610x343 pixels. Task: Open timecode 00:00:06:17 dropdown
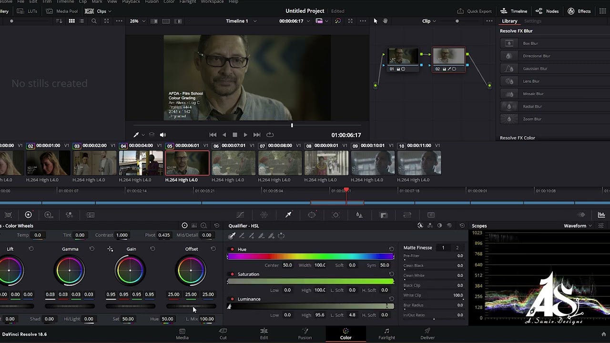295,21
